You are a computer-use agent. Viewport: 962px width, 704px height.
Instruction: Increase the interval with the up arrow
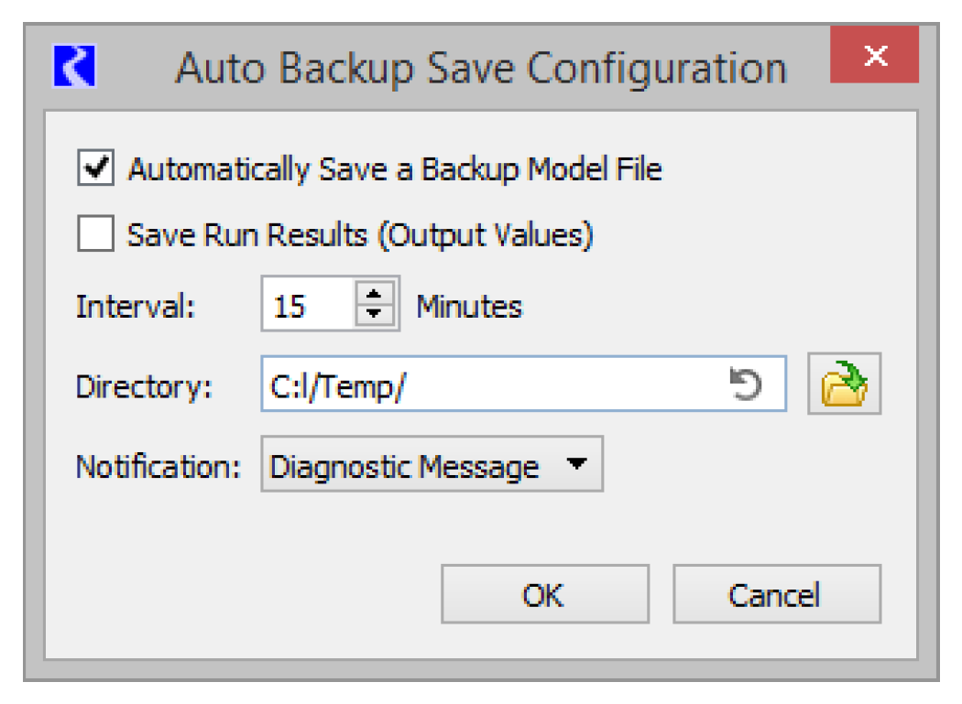point(374,294)
